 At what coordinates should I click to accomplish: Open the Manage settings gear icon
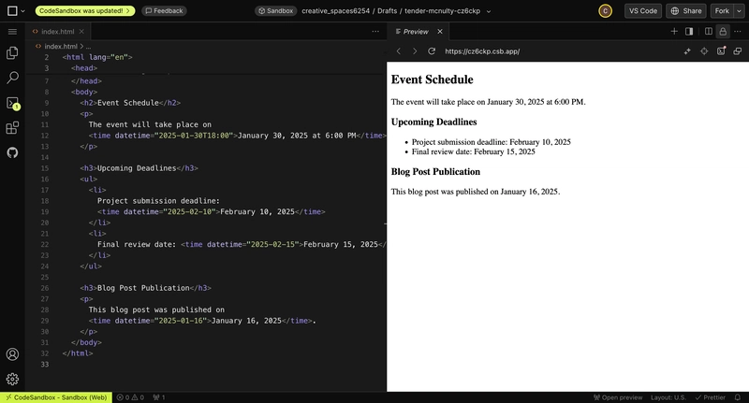(x=12, y=379)
